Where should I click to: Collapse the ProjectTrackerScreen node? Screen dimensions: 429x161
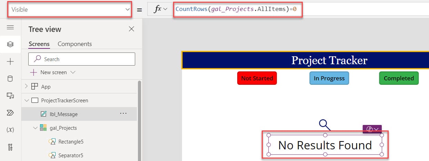(27, 101)
